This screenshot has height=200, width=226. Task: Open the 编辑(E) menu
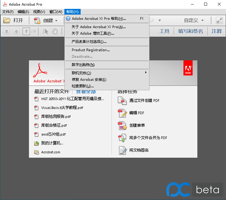coord(23,12)
